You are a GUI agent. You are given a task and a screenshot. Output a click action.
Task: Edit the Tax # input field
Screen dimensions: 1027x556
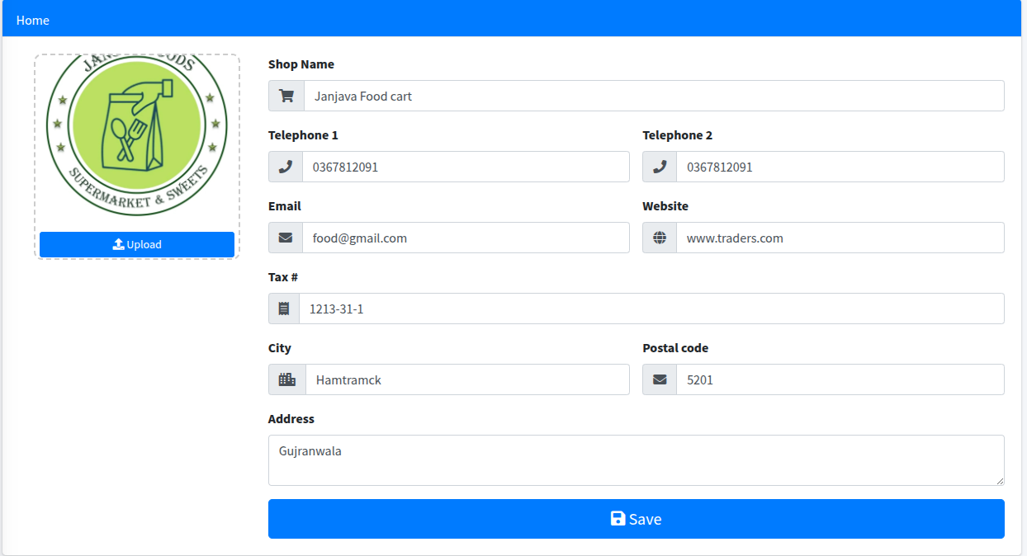[651, 309]
